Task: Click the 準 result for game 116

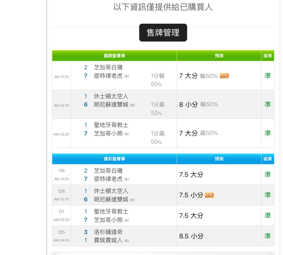Action: click(268, 174)
